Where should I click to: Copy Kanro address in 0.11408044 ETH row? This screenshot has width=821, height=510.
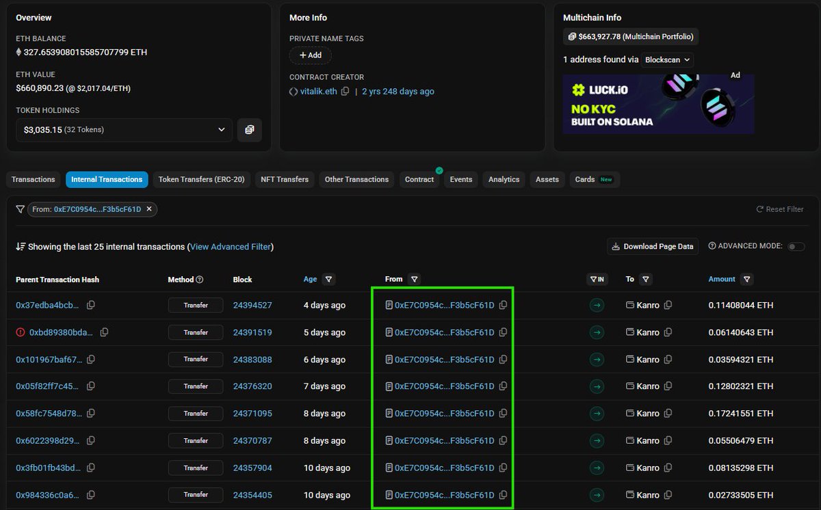pos(668,306)
